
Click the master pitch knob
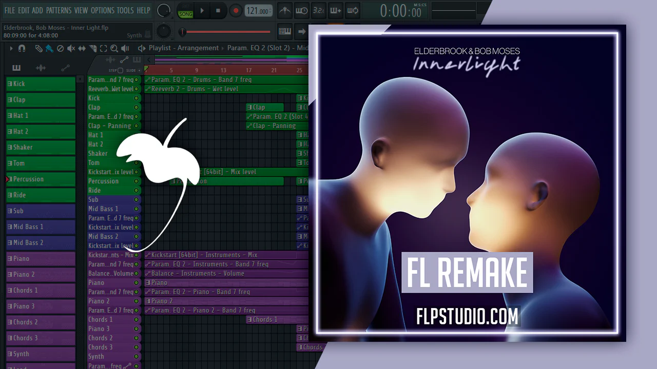click(164, 31)
